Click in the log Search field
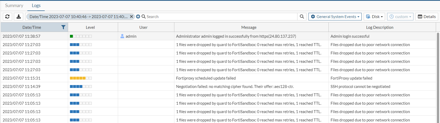 (x=221, y=16)
